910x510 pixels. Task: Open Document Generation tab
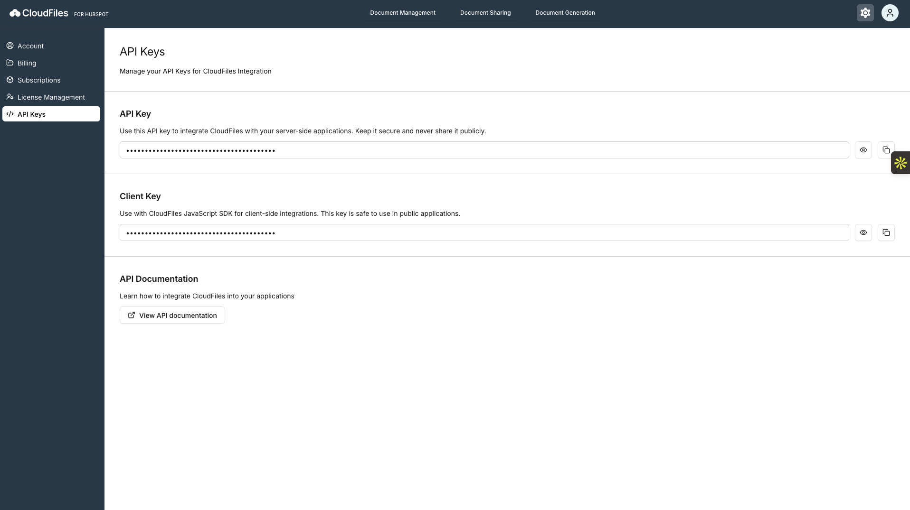[x=565, y=13]
